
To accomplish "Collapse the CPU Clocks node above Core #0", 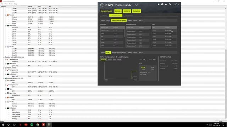I will 6,47.
